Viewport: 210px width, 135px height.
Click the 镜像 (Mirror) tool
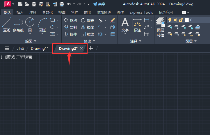tap(87, 27)
